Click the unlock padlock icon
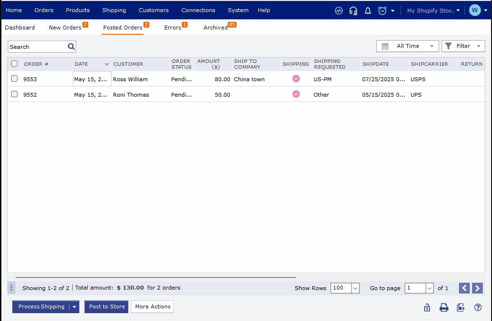The height and width of the screenshot is (321, 492). 427,307
